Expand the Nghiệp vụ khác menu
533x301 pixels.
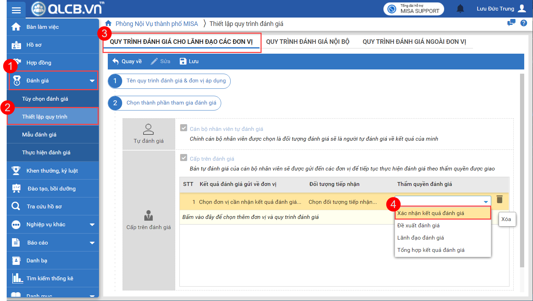92,225
